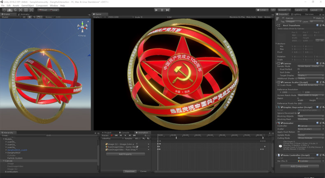325x178 pixels.
Task: Toggle scene lighting in Scene view
Action: [30, 17]
